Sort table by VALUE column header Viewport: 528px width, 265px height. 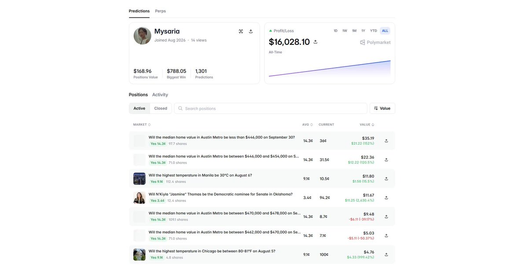(367, 124)
